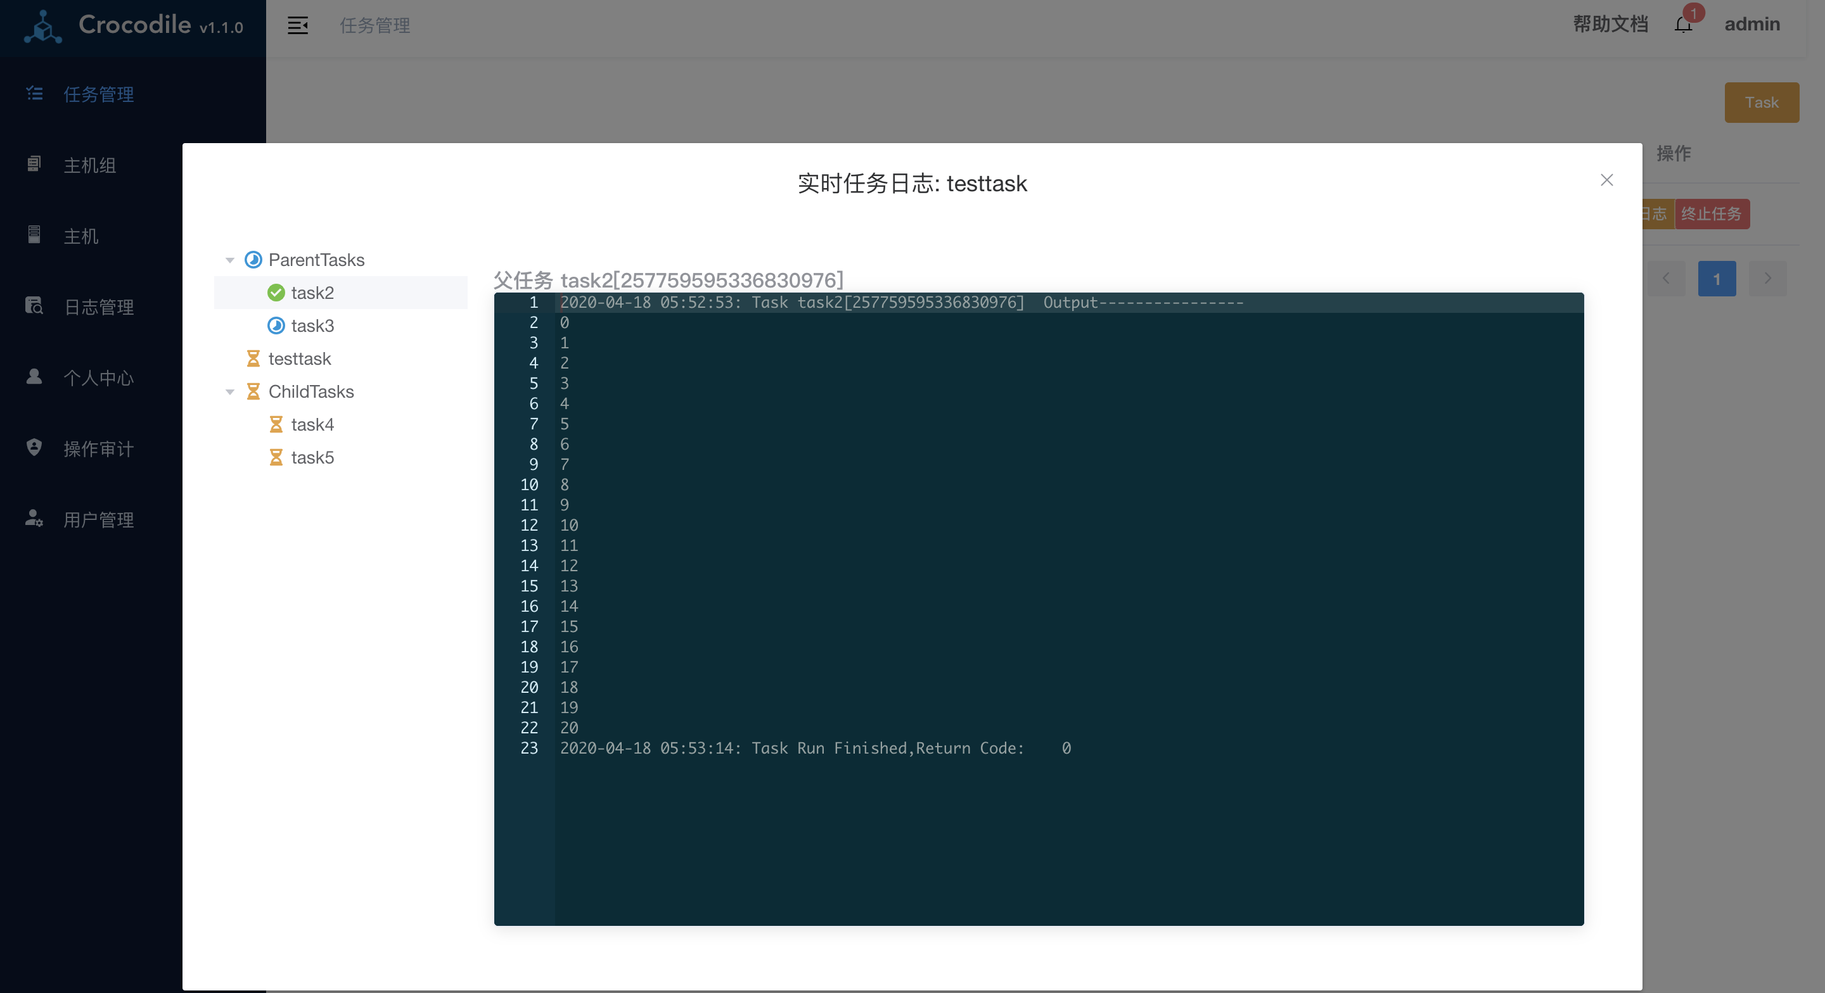The image size is (1825, 993).
Task: Click the hourglass icon beside testtask
Action: coord(253,358)
